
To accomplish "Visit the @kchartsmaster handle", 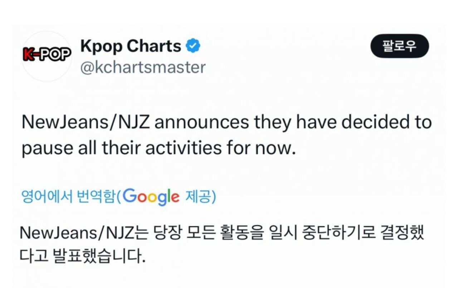I will tap(143, 67).
